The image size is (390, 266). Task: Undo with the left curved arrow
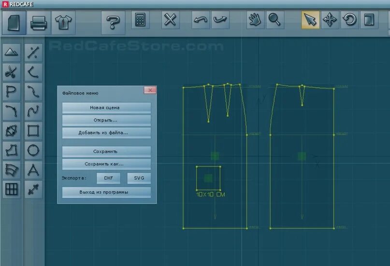[x=201, y=20]
